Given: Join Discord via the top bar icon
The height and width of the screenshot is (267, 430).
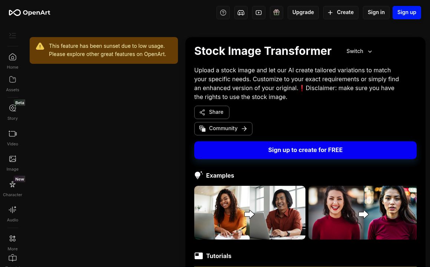Looking at the screenshot, I should (241, 12).
